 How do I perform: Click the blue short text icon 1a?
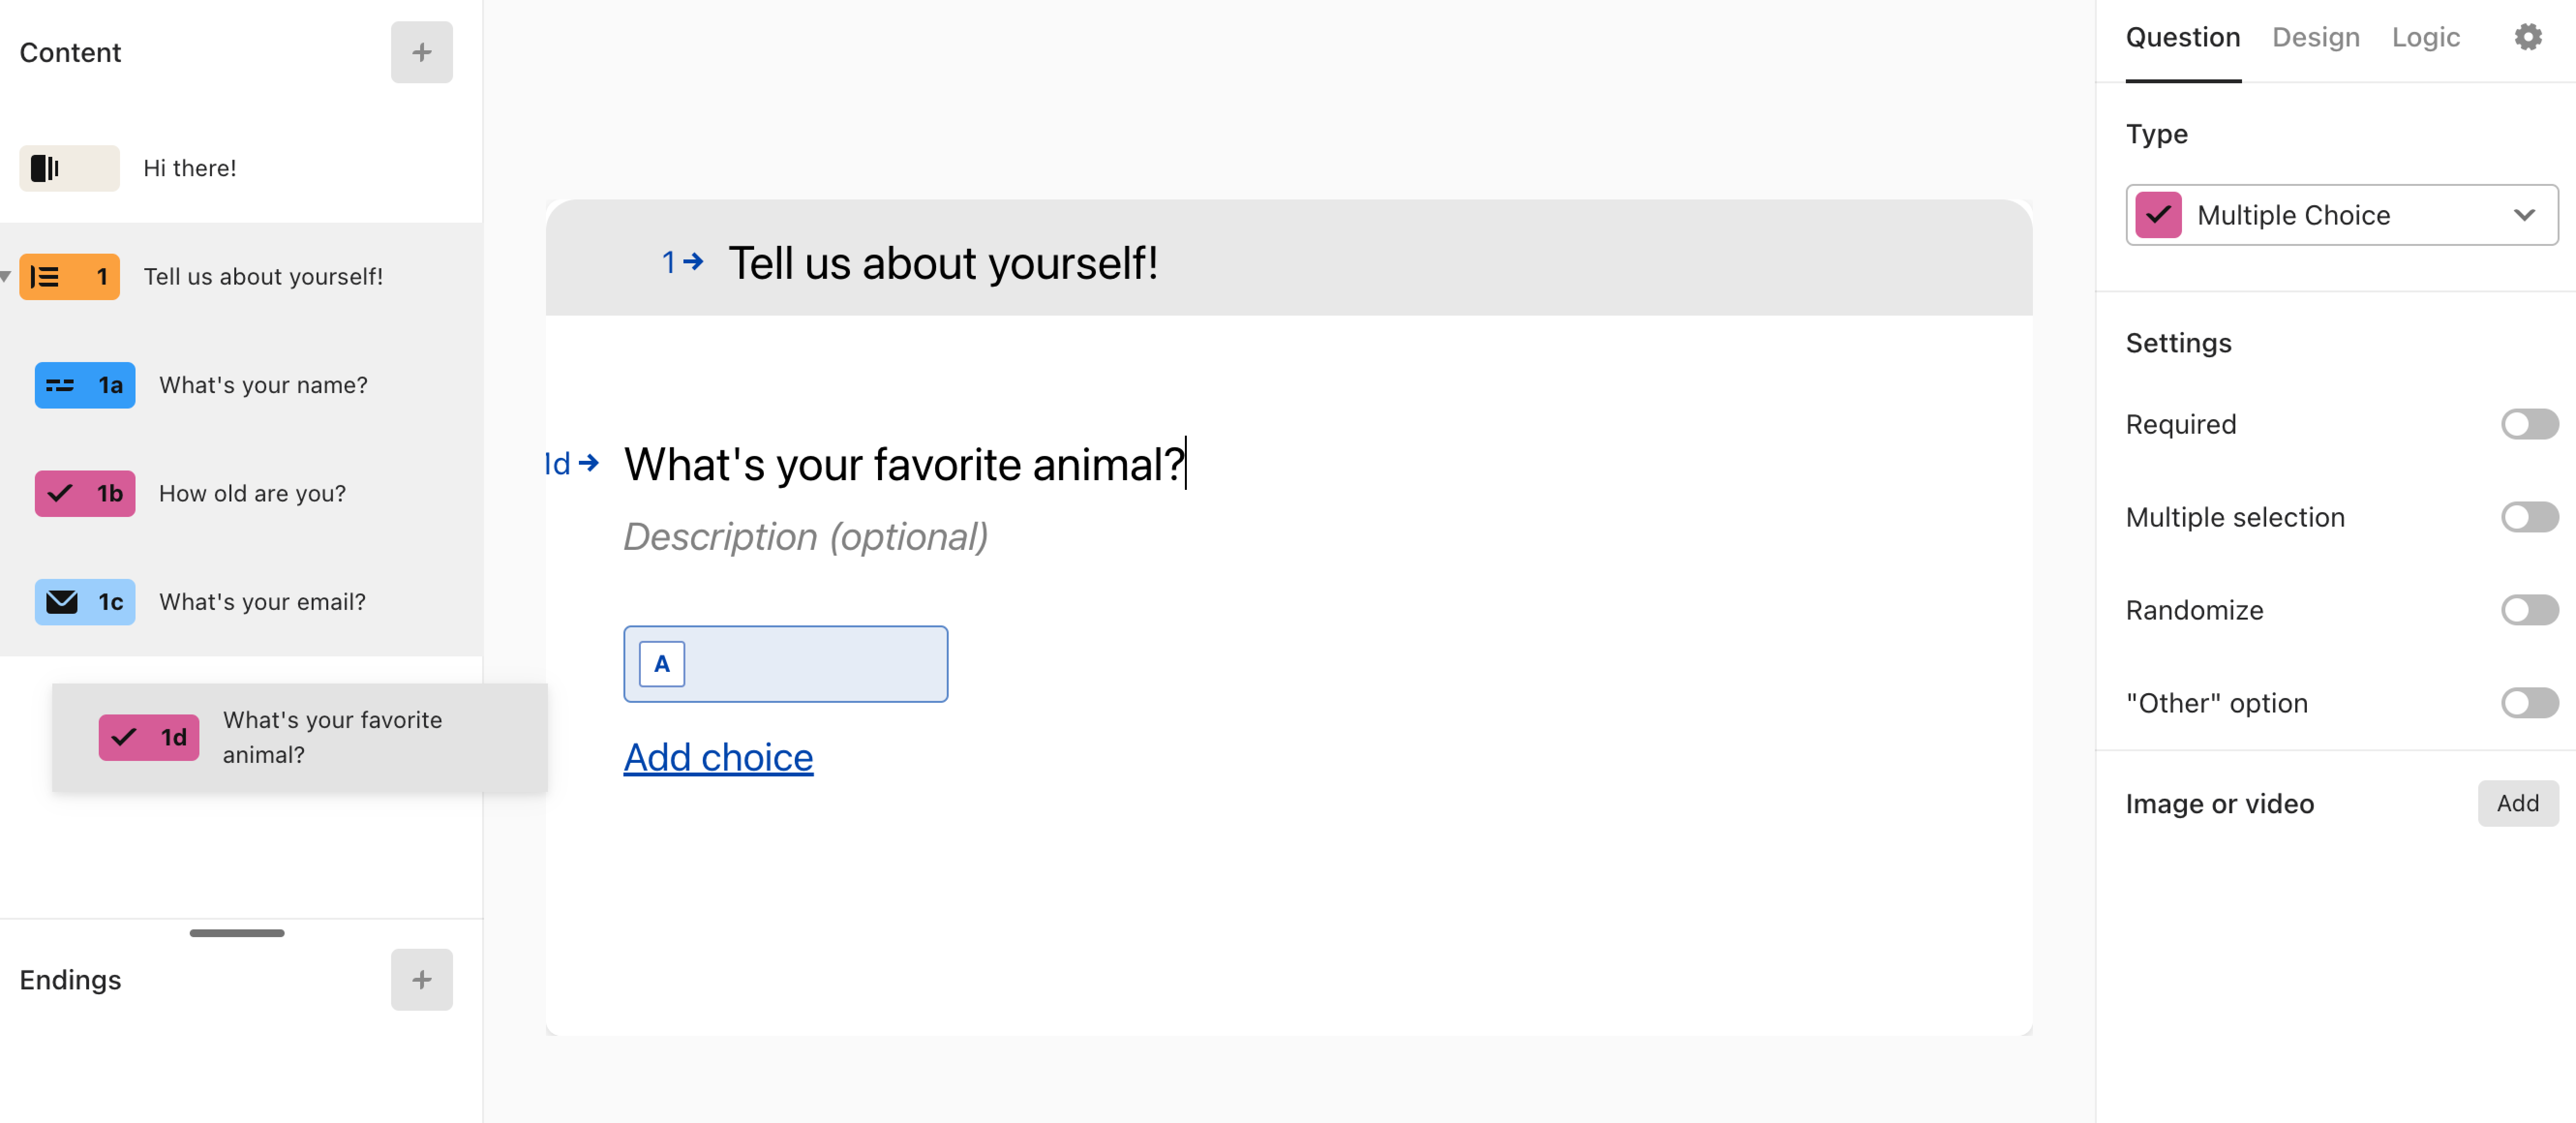click(85, 385)
